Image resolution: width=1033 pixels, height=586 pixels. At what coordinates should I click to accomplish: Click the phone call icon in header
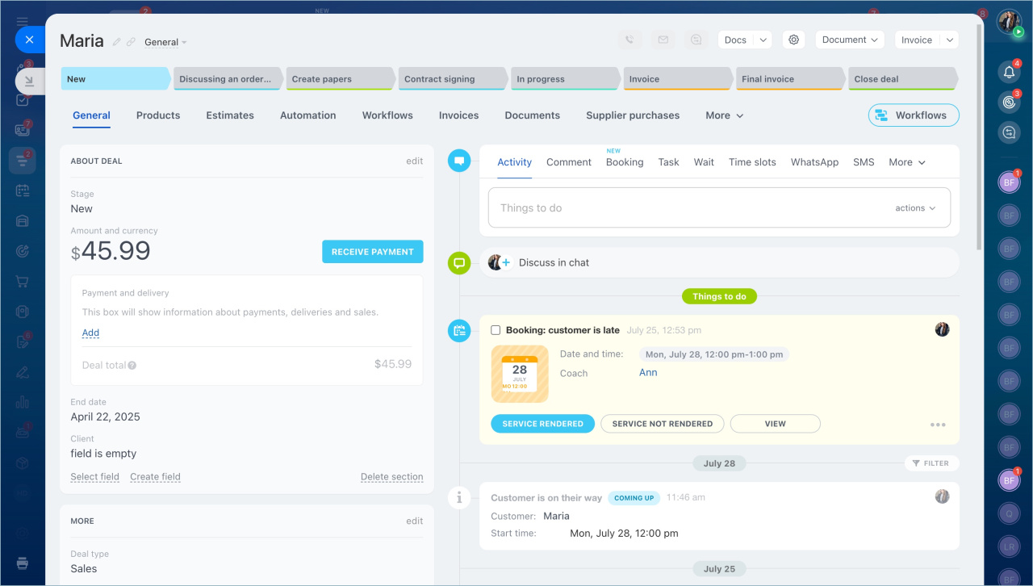[x=629, y=40]
